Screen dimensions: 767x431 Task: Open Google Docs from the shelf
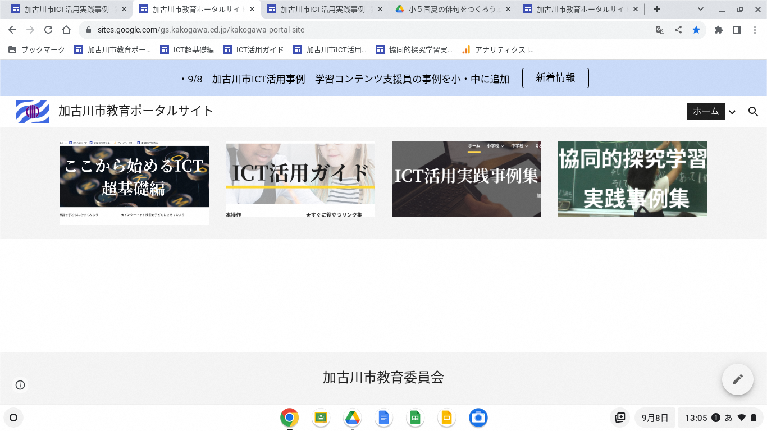[384, 418]
